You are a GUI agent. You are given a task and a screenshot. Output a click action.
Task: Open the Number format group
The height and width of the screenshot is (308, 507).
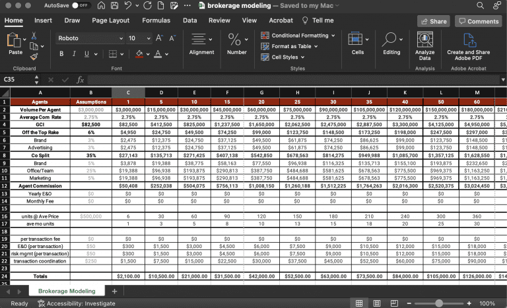(x=237, y=44)
